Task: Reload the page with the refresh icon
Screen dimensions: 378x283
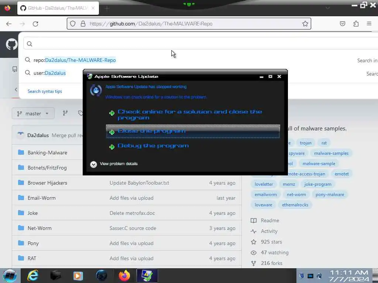Action: click(35, 24)
